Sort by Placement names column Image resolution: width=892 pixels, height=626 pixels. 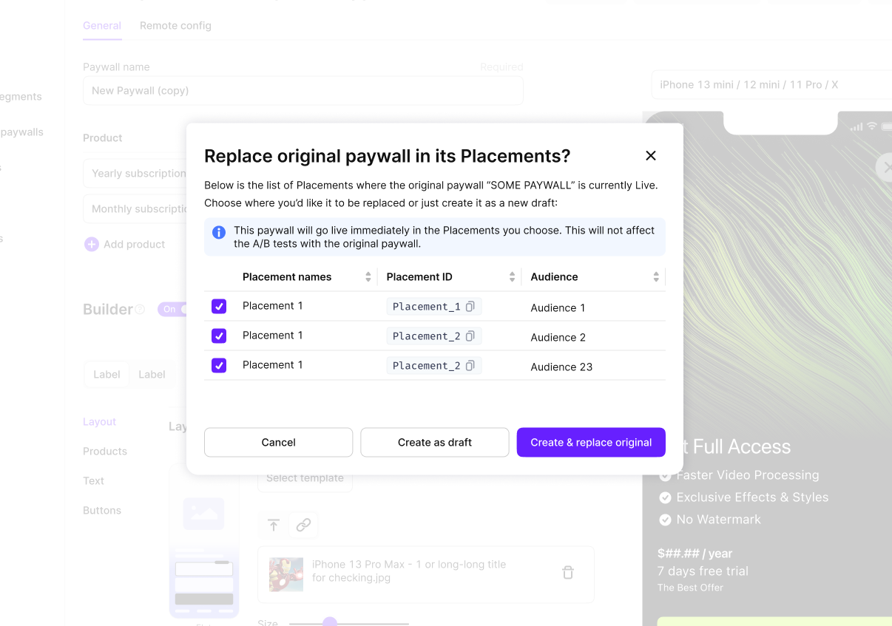point(368,277)
